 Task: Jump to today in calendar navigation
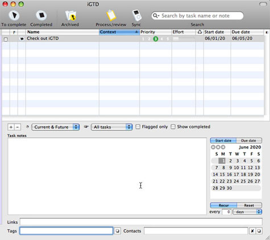(218, 147)
